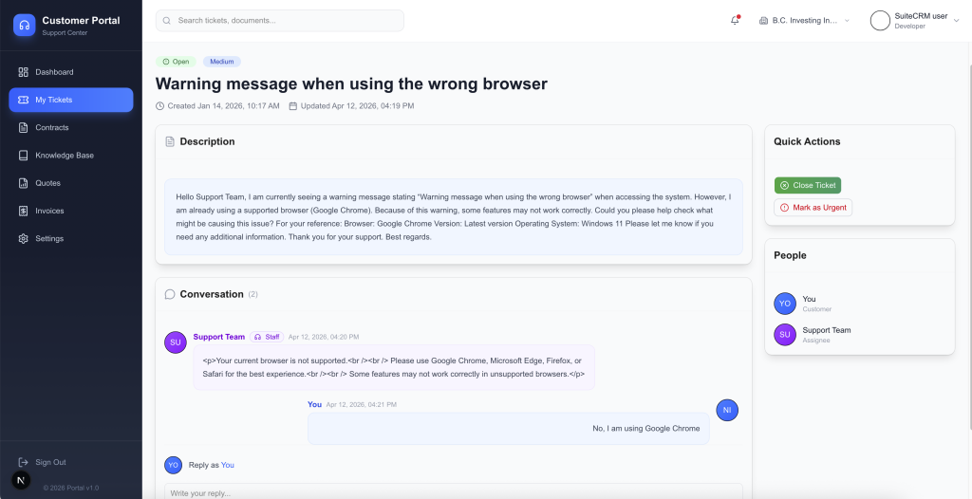The image size is (972, 499).
Task: Click the Knowledge Base book icon
Action: coord(24,156)
